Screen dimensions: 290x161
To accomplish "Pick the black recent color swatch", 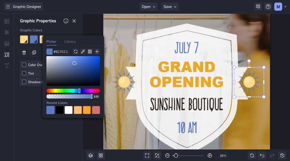I will (x=60, y=110).
